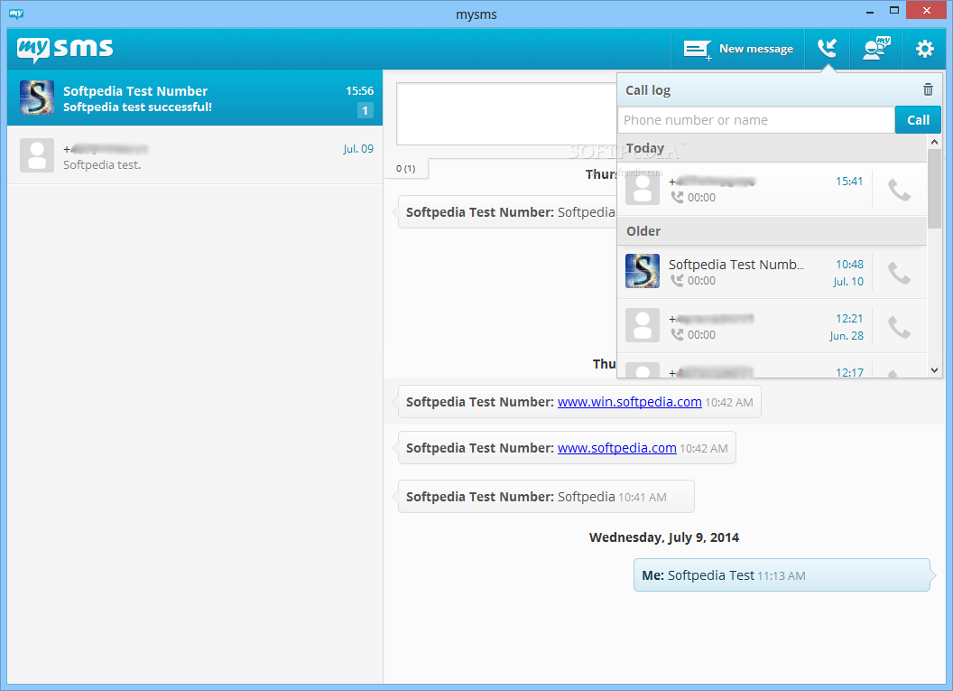953x691 pixels.
Task: Click the call log scrollbar up arrow
Action: tap(934, 142)
